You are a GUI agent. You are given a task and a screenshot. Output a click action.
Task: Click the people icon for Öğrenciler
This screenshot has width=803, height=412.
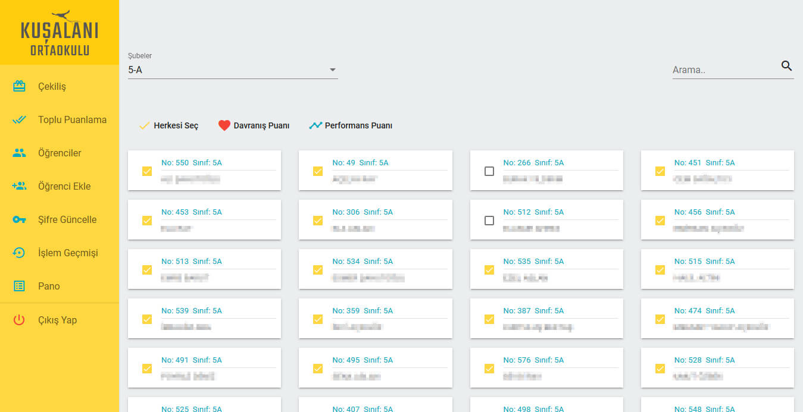click(x=19, y=153)
